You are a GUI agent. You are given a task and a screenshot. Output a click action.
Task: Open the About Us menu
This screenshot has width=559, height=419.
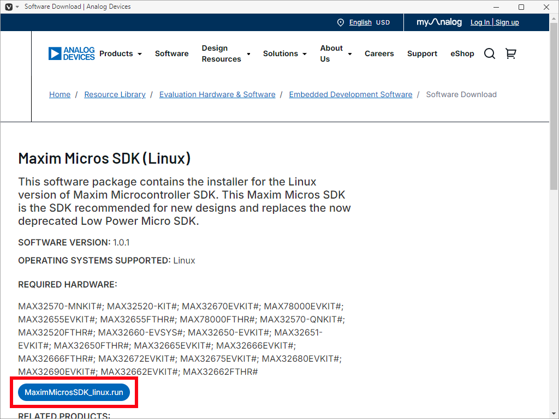(x=331, y=53)
